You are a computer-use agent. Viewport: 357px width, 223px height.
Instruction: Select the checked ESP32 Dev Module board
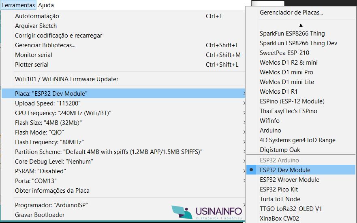pos(301,170)
